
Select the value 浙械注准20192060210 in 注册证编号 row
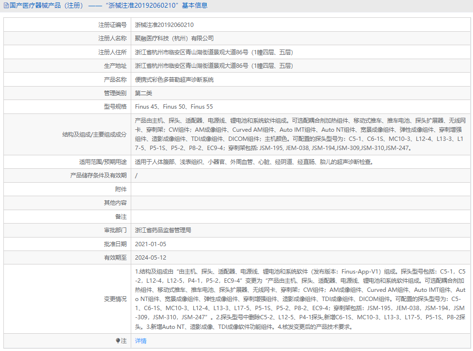(164, 25)
